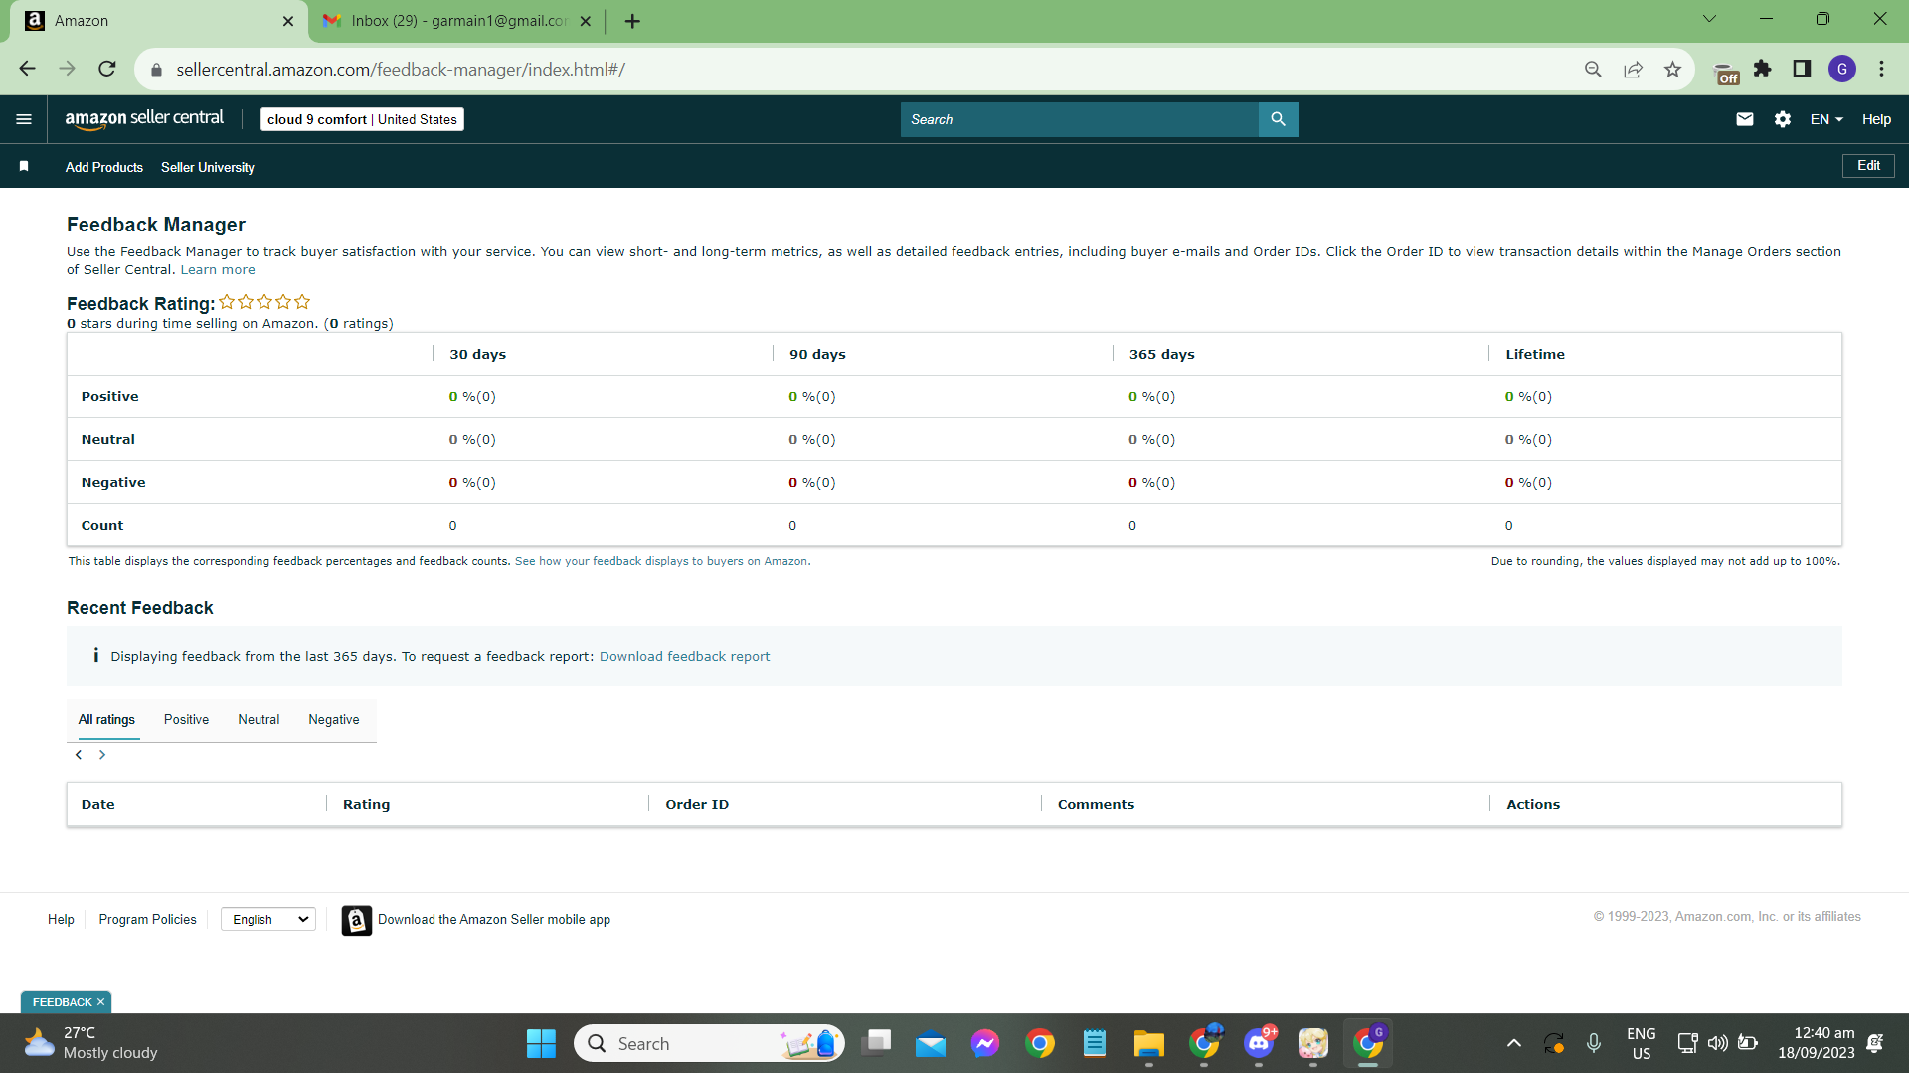This screenshot has height=1073, width=1909.
Task: Close the Gmail Inbox tab
Action: pyautogui.click(x=585, y=21)
